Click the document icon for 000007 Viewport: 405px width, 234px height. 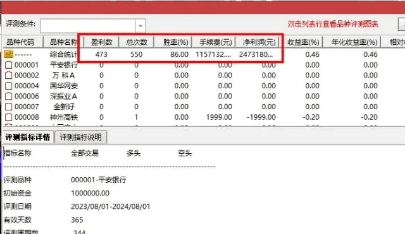point(8,107)
